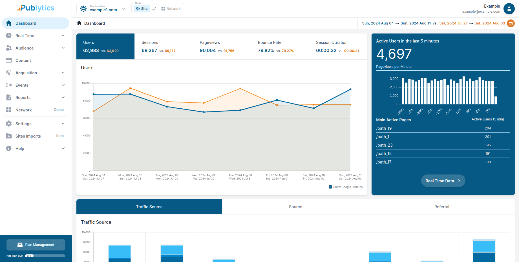Viewport: 519px width, 262px height.
Task: Switch mode to Network
Action: (x=171, y=9)
